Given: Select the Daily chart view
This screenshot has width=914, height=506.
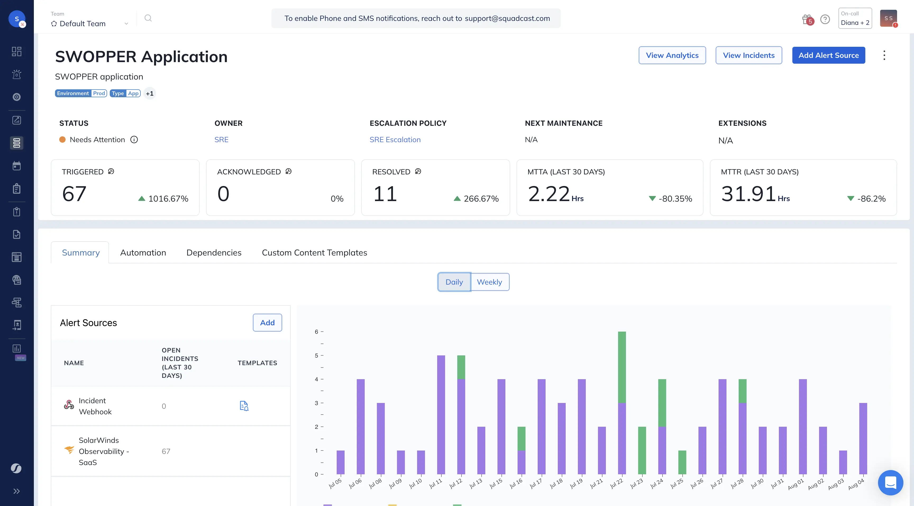Looking at the screenshot, I should pos(454,282).
